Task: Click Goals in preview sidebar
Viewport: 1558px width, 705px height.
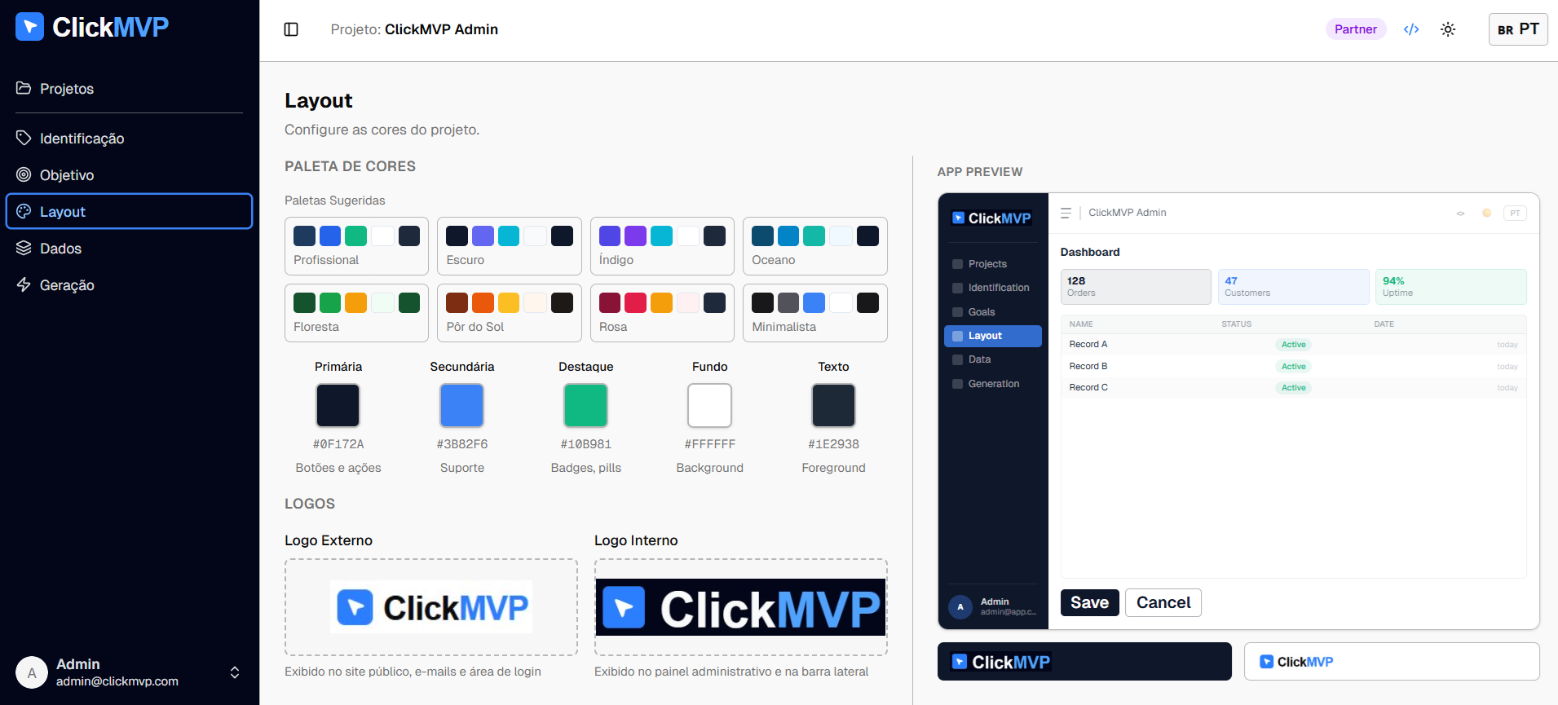Action: point(993,312)
